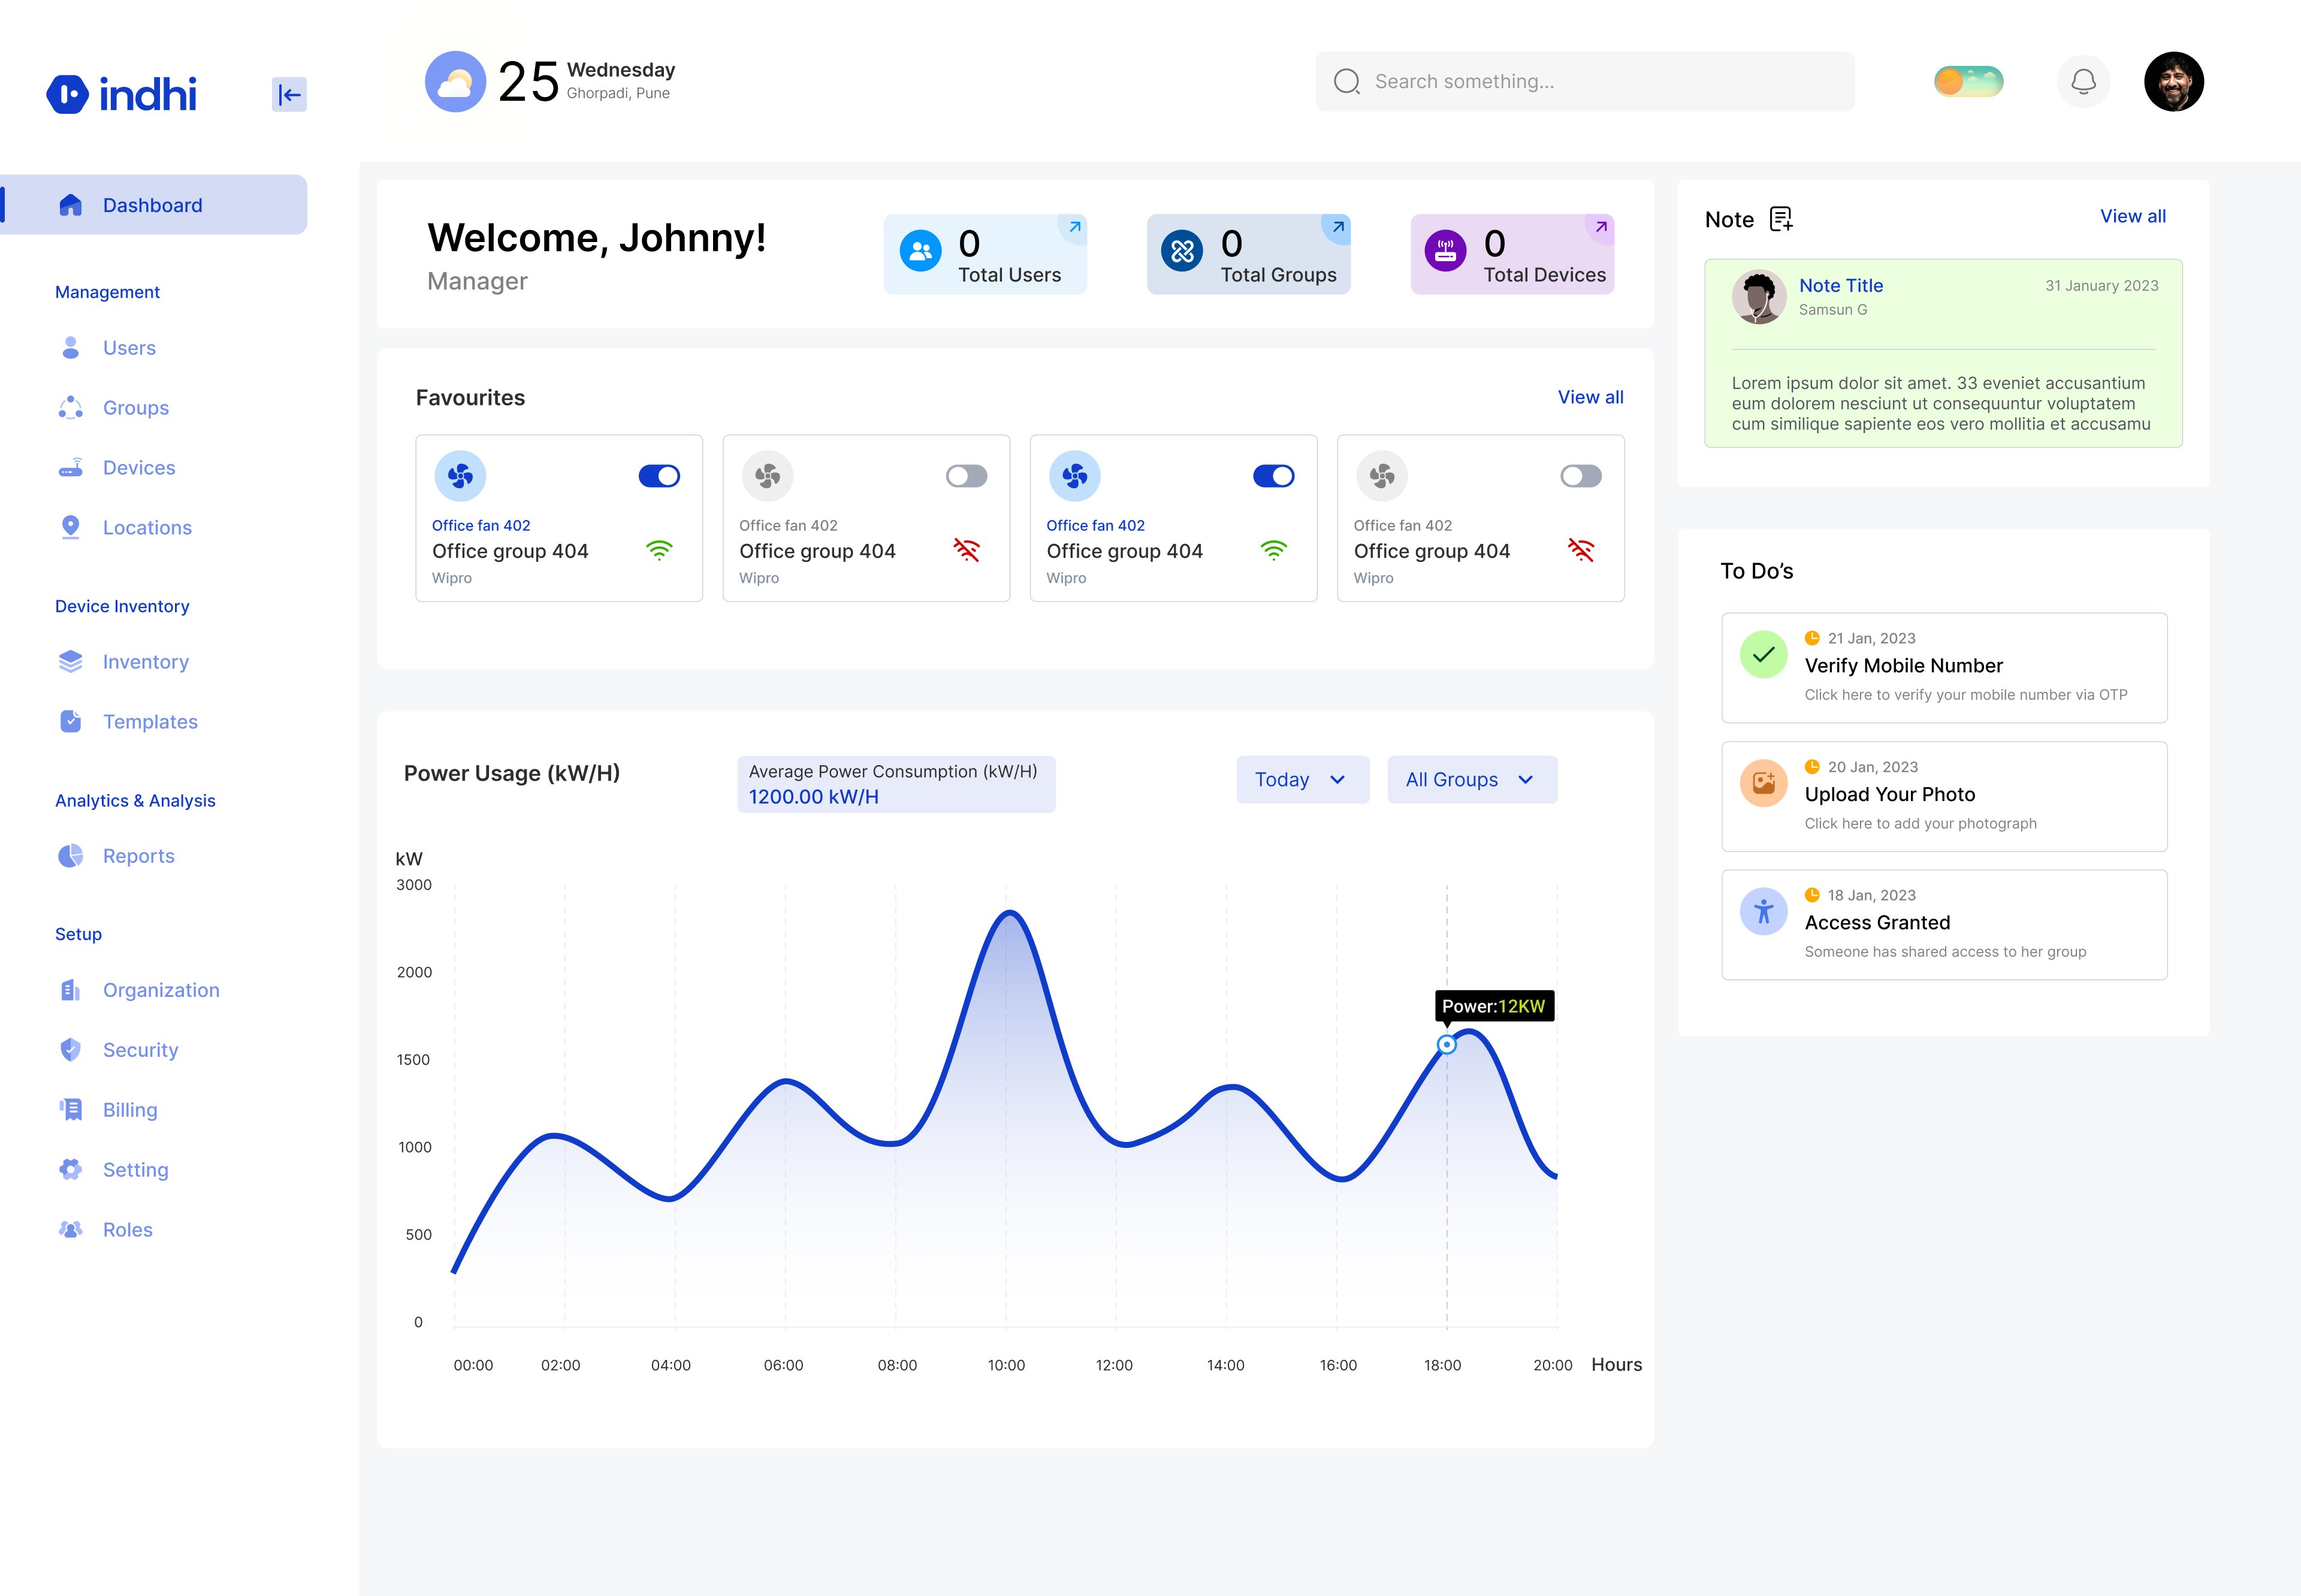Open the Today time range dropdown
The image size is (2301, 1596).
(1302, 780)
